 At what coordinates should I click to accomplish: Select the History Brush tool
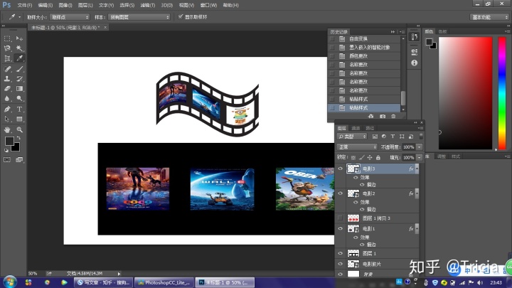[x=20, y=79]
